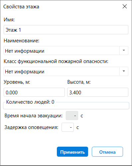Screen dimensions: 132x166
Task: Click the Имя: label
Action: pyautogui.click(x=9, y=20)
